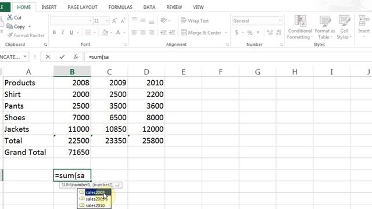
Task: Open Copy options dropdown arrow
Action: [30, 26]
